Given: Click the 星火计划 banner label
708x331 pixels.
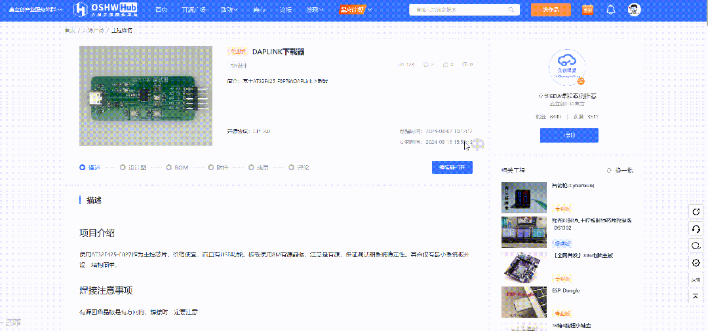Looking at the screenshot, I should coord(352,9).
